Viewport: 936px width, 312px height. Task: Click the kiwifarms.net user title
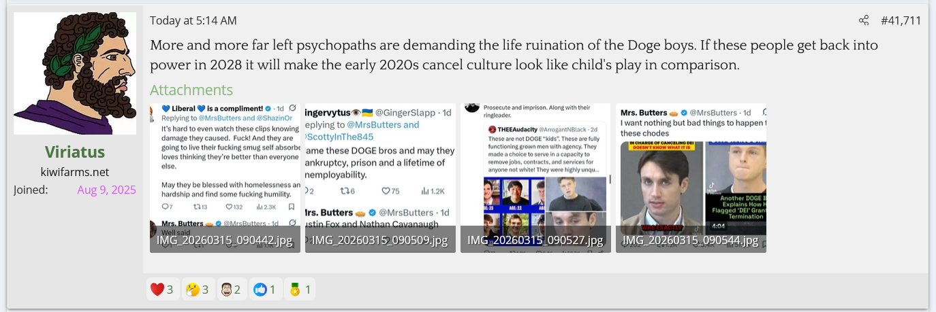click(x=75, y=172)
